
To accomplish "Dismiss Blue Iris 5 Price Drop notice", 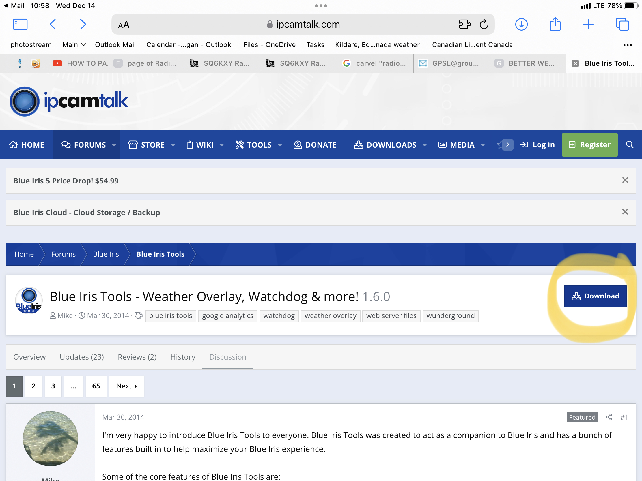I will (x=625, y=180).
